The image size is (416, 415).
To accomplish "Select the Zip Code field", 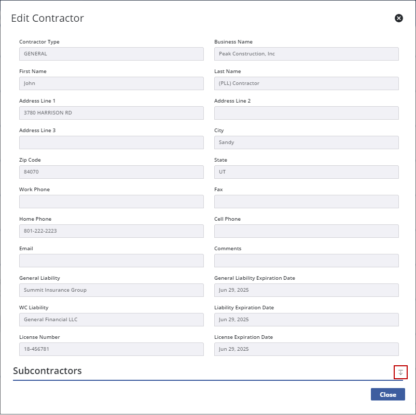I will coord(111,172).
